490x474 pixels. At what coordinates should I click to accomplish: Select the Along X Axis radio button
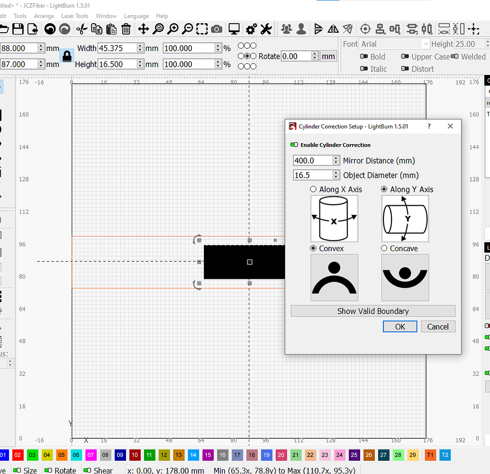(x=313, y=189)
